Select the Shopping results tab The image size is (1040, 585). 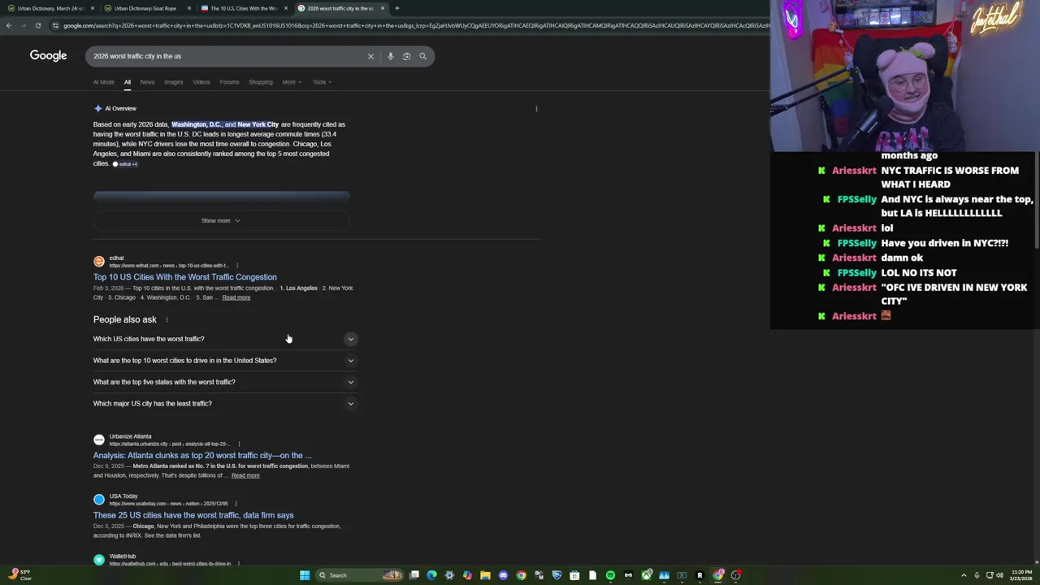(261, 82)
